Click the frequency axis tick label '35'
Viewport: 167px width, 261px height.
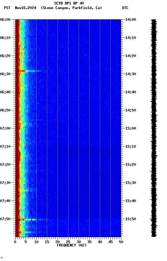(89, 242)
